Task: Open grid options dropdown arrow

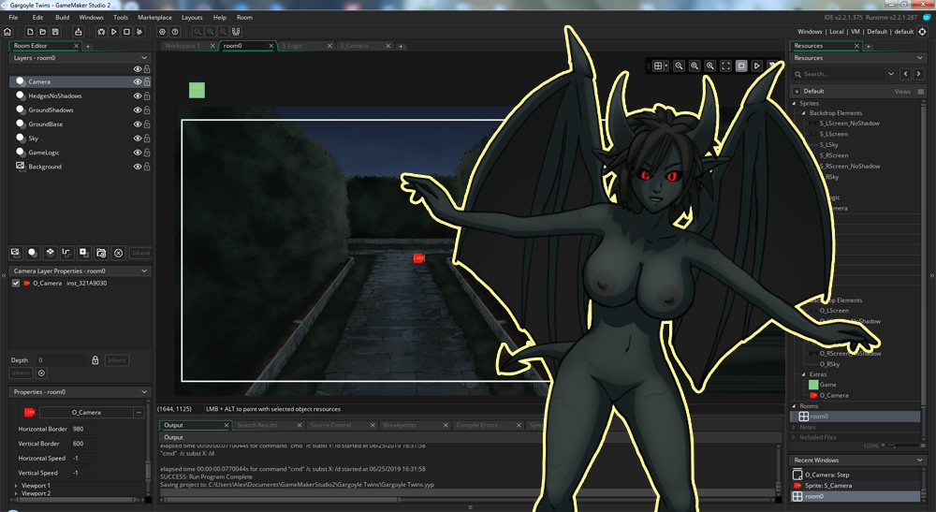Action: point(666,66)
